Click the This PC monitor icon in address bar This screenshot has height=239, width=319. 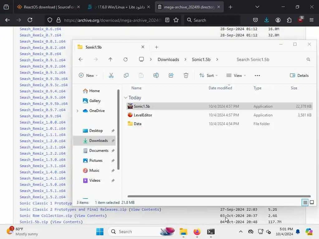(x=141, y=59)
